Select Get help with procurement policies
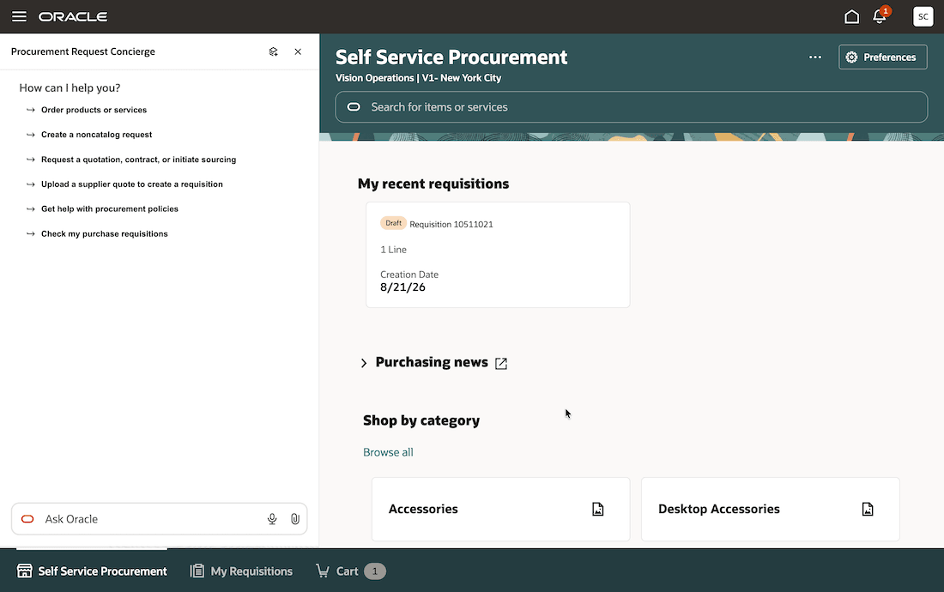This screenshot has height=592, width=944. 110,208
